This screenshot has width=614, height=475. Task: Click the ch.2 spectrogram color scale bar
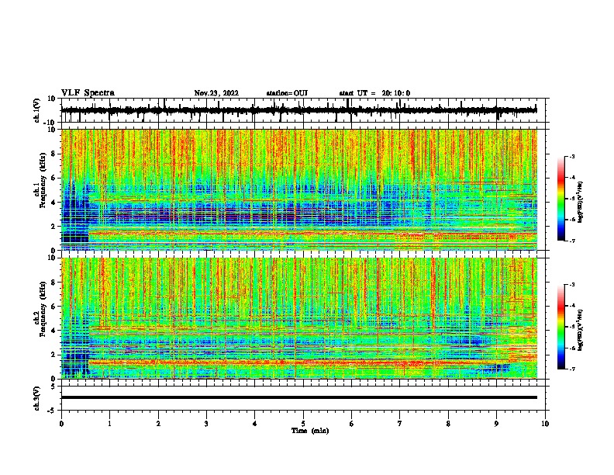point(561,327)
